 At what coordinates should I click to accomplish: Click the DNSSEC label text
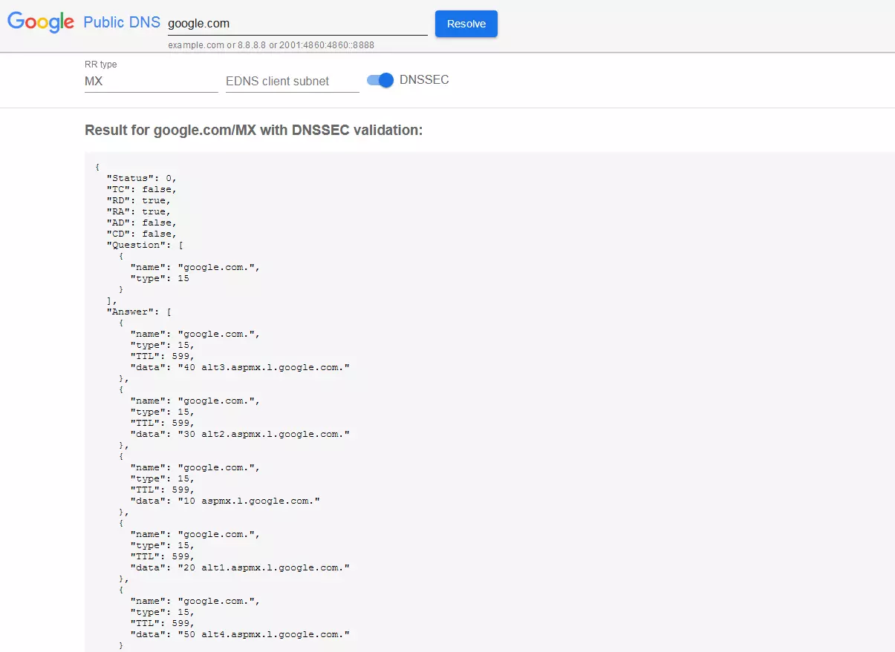(424, 80)
